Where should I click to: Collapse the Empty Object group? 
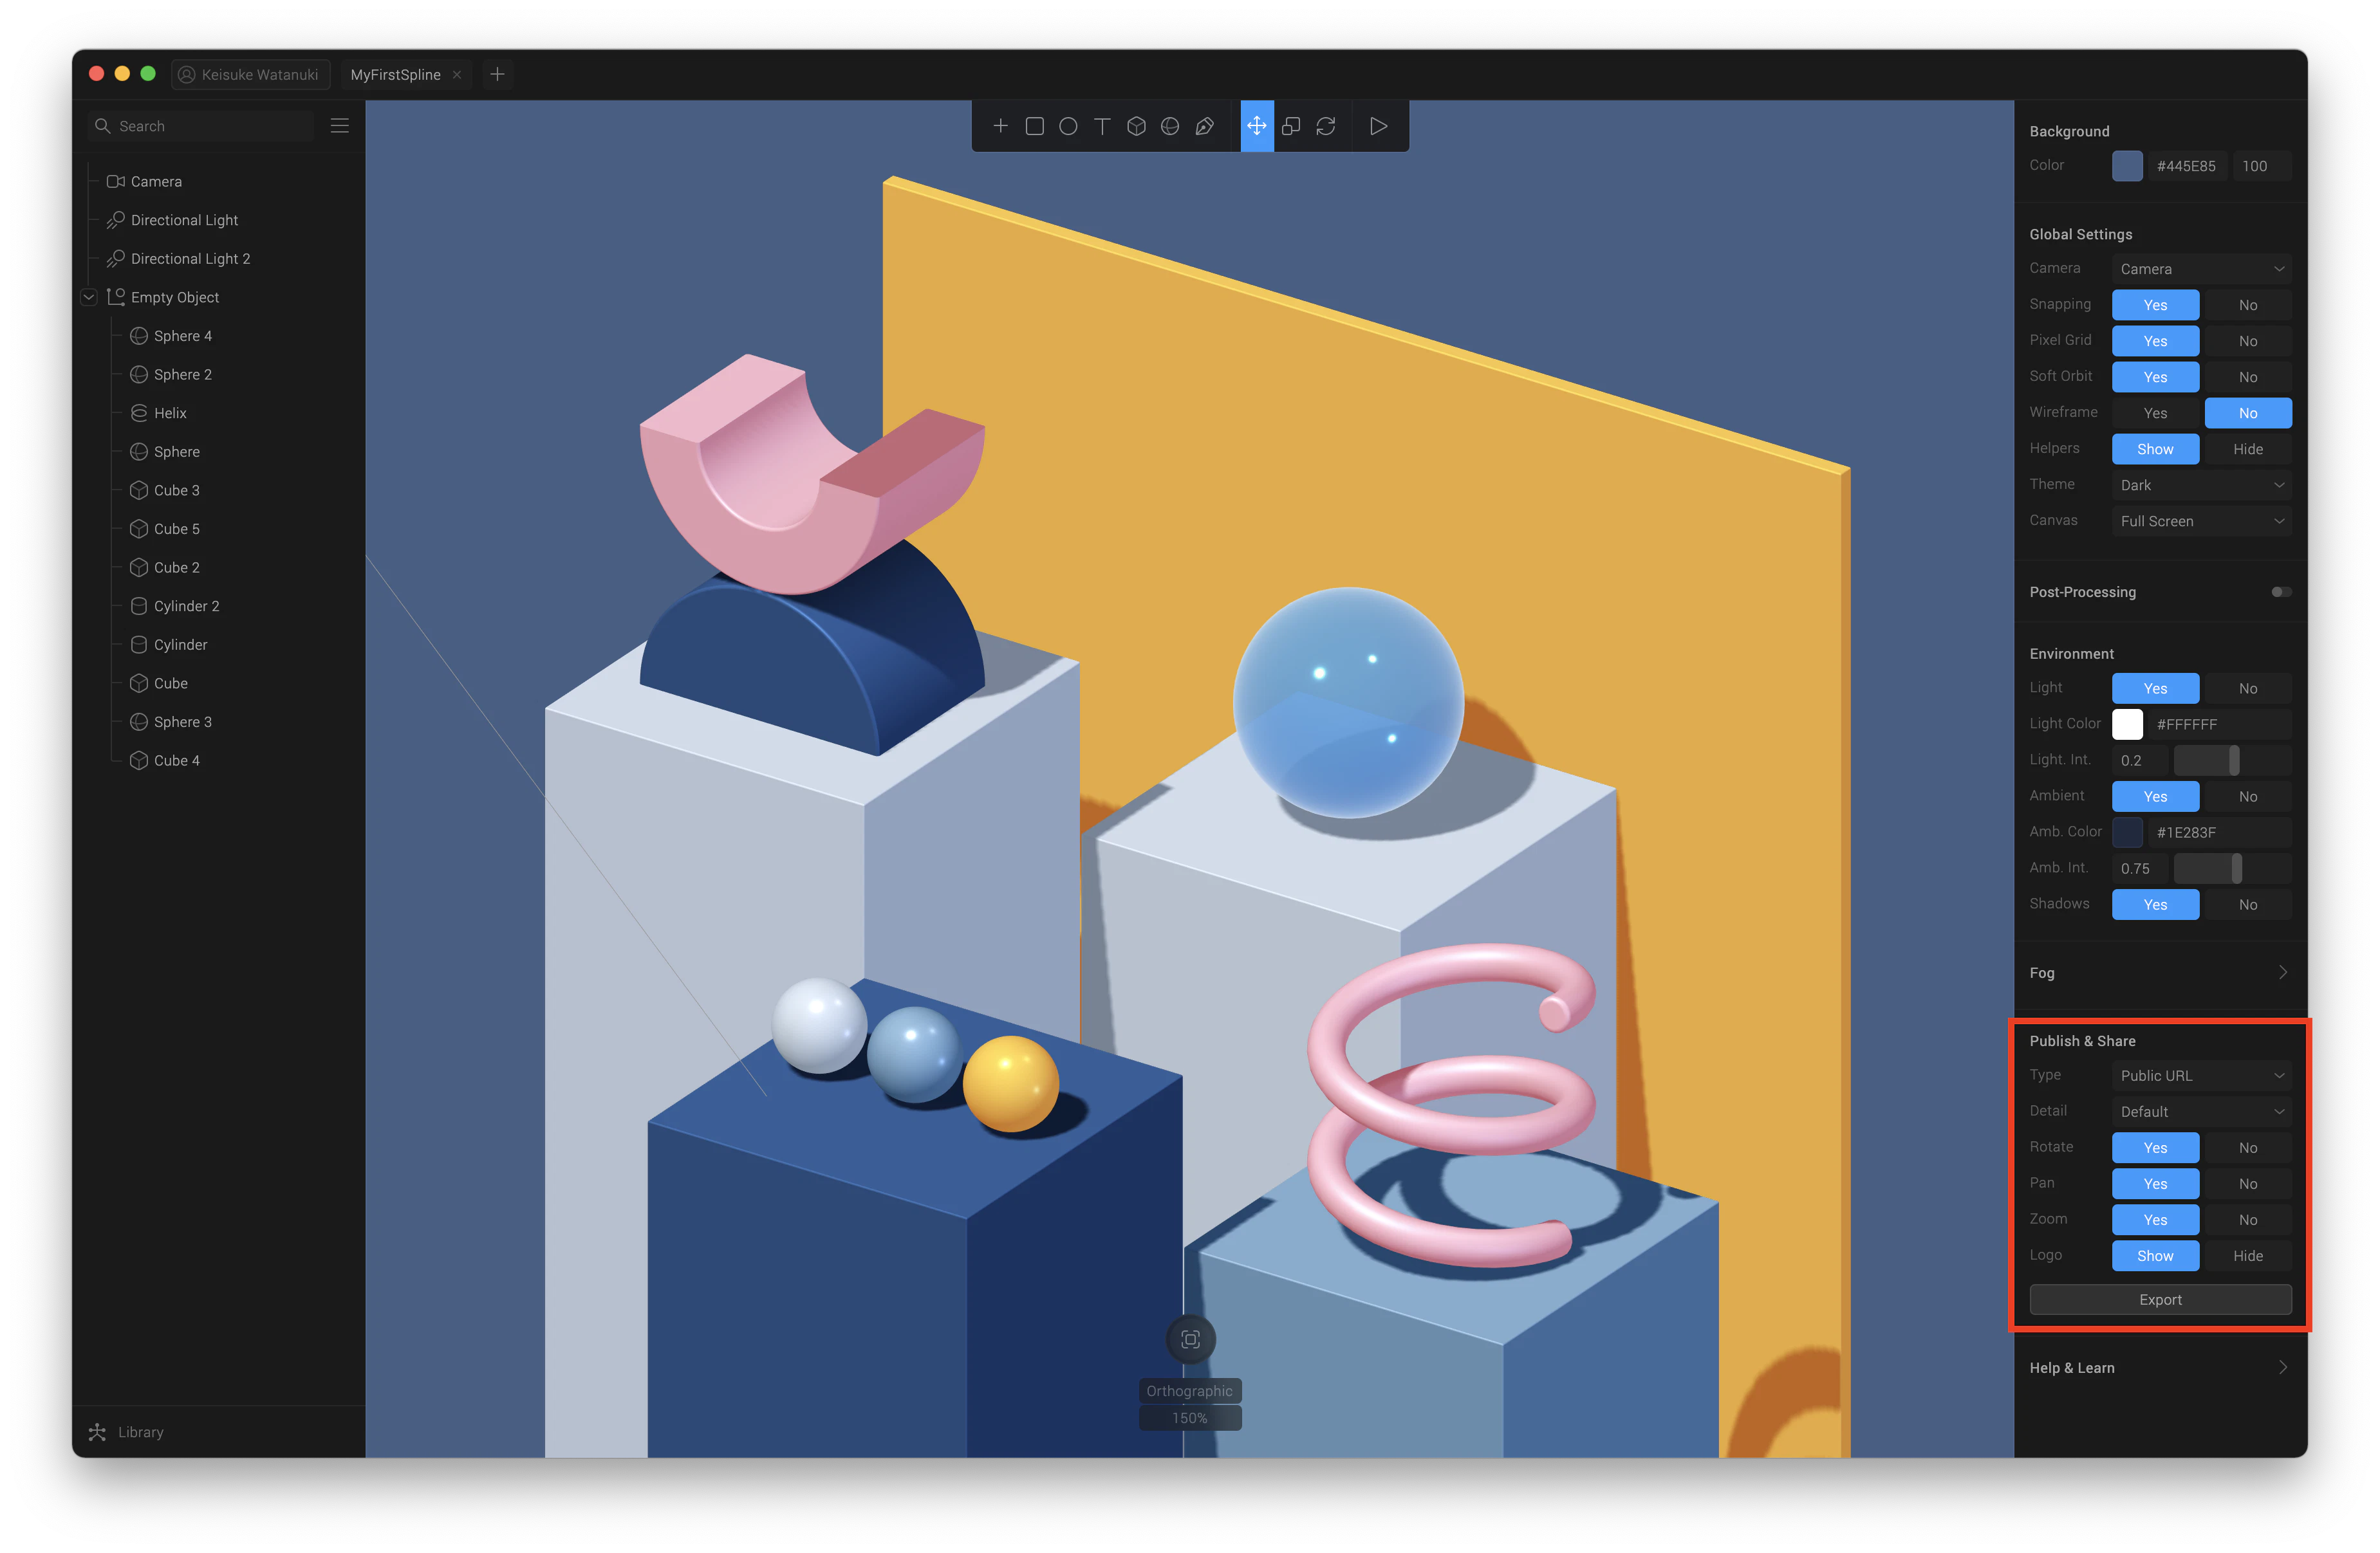[x=88, y=297]
